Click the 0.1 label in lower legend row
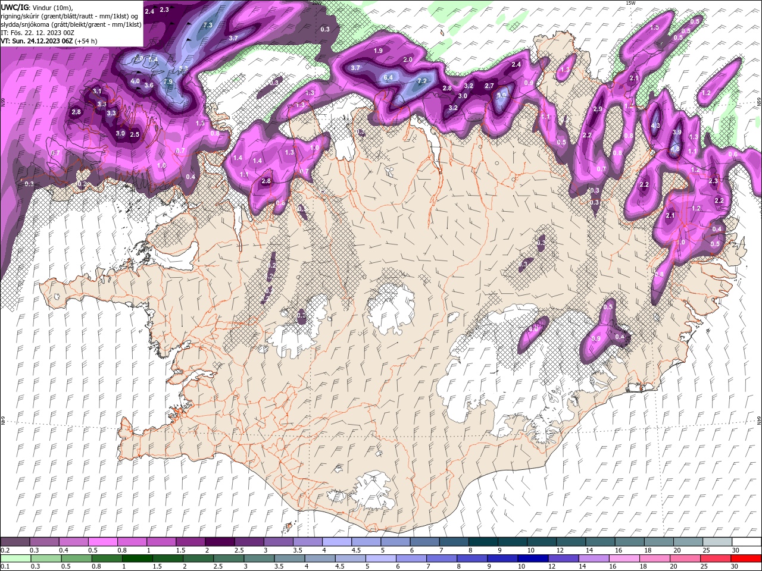The width and height of the screenshot is (762, 571). pos(4,566)
